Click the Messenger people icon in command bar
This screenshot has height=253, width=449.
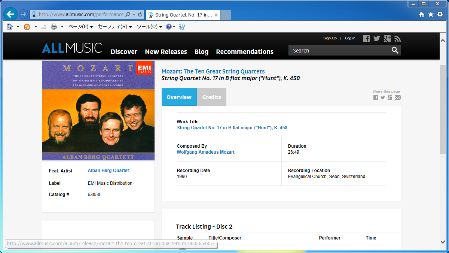(182, 27)
